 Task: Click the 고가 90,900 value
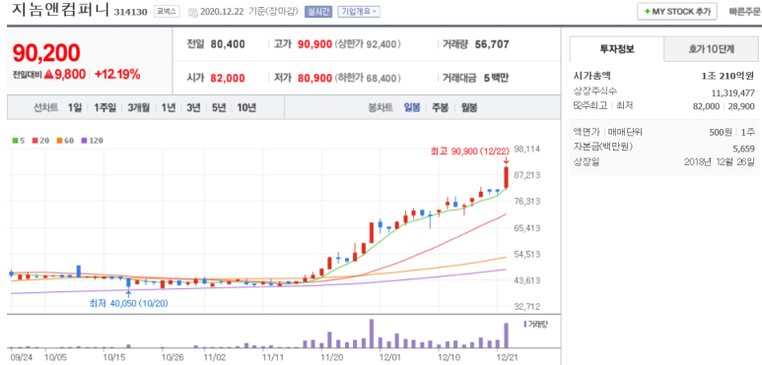coord(314,44)
